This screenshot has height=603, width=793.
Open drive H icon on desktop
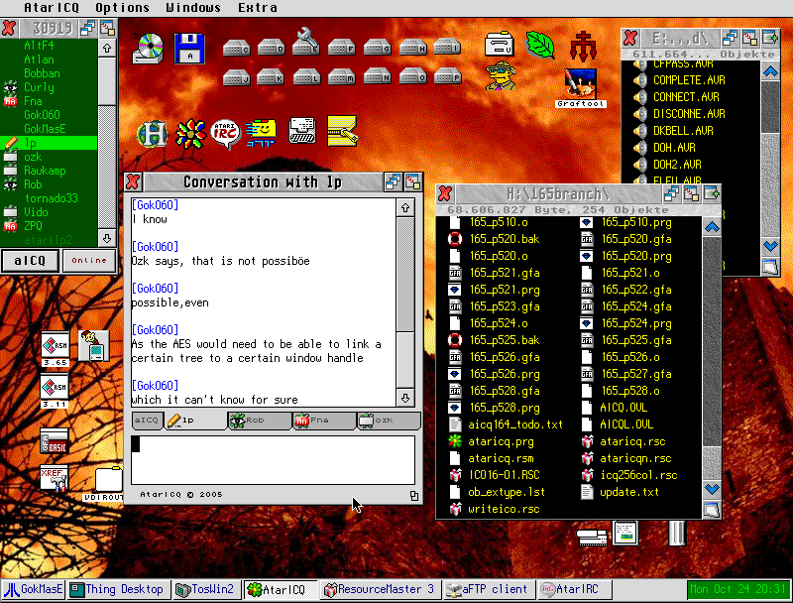(412, 48)
